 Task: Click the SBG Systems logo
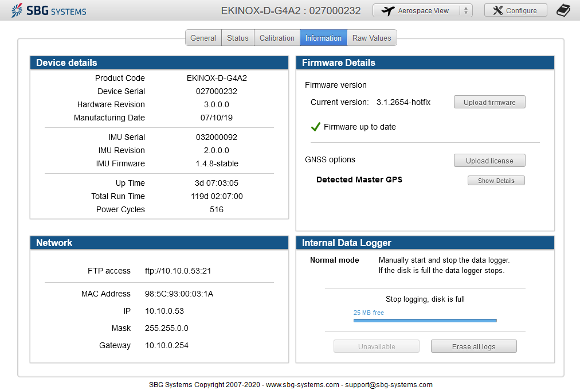(x=49, y=10)
